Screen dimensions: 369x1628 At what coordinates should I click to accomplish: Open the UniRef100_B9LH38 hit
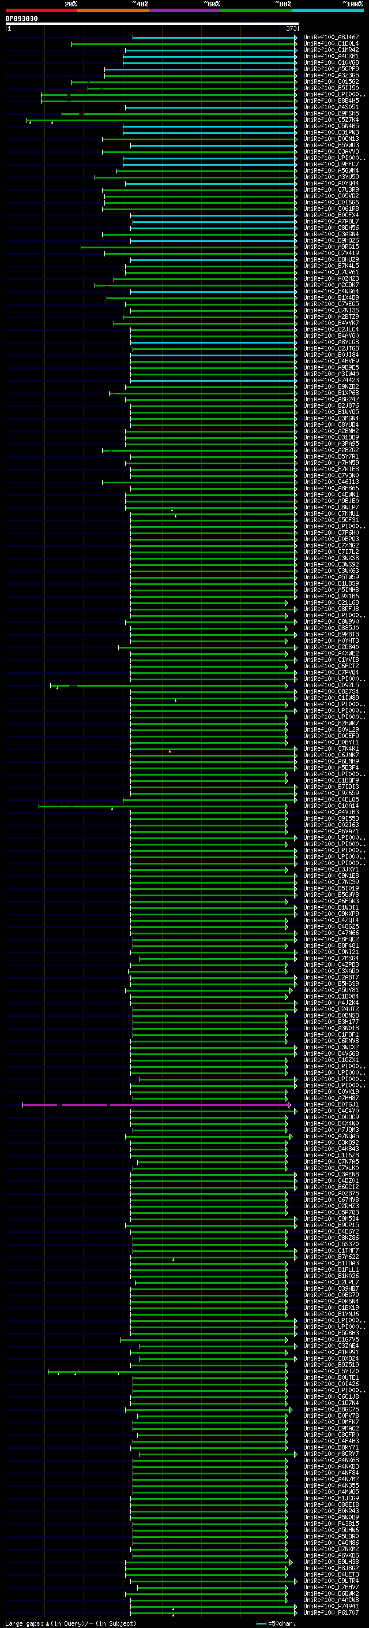331,1562
